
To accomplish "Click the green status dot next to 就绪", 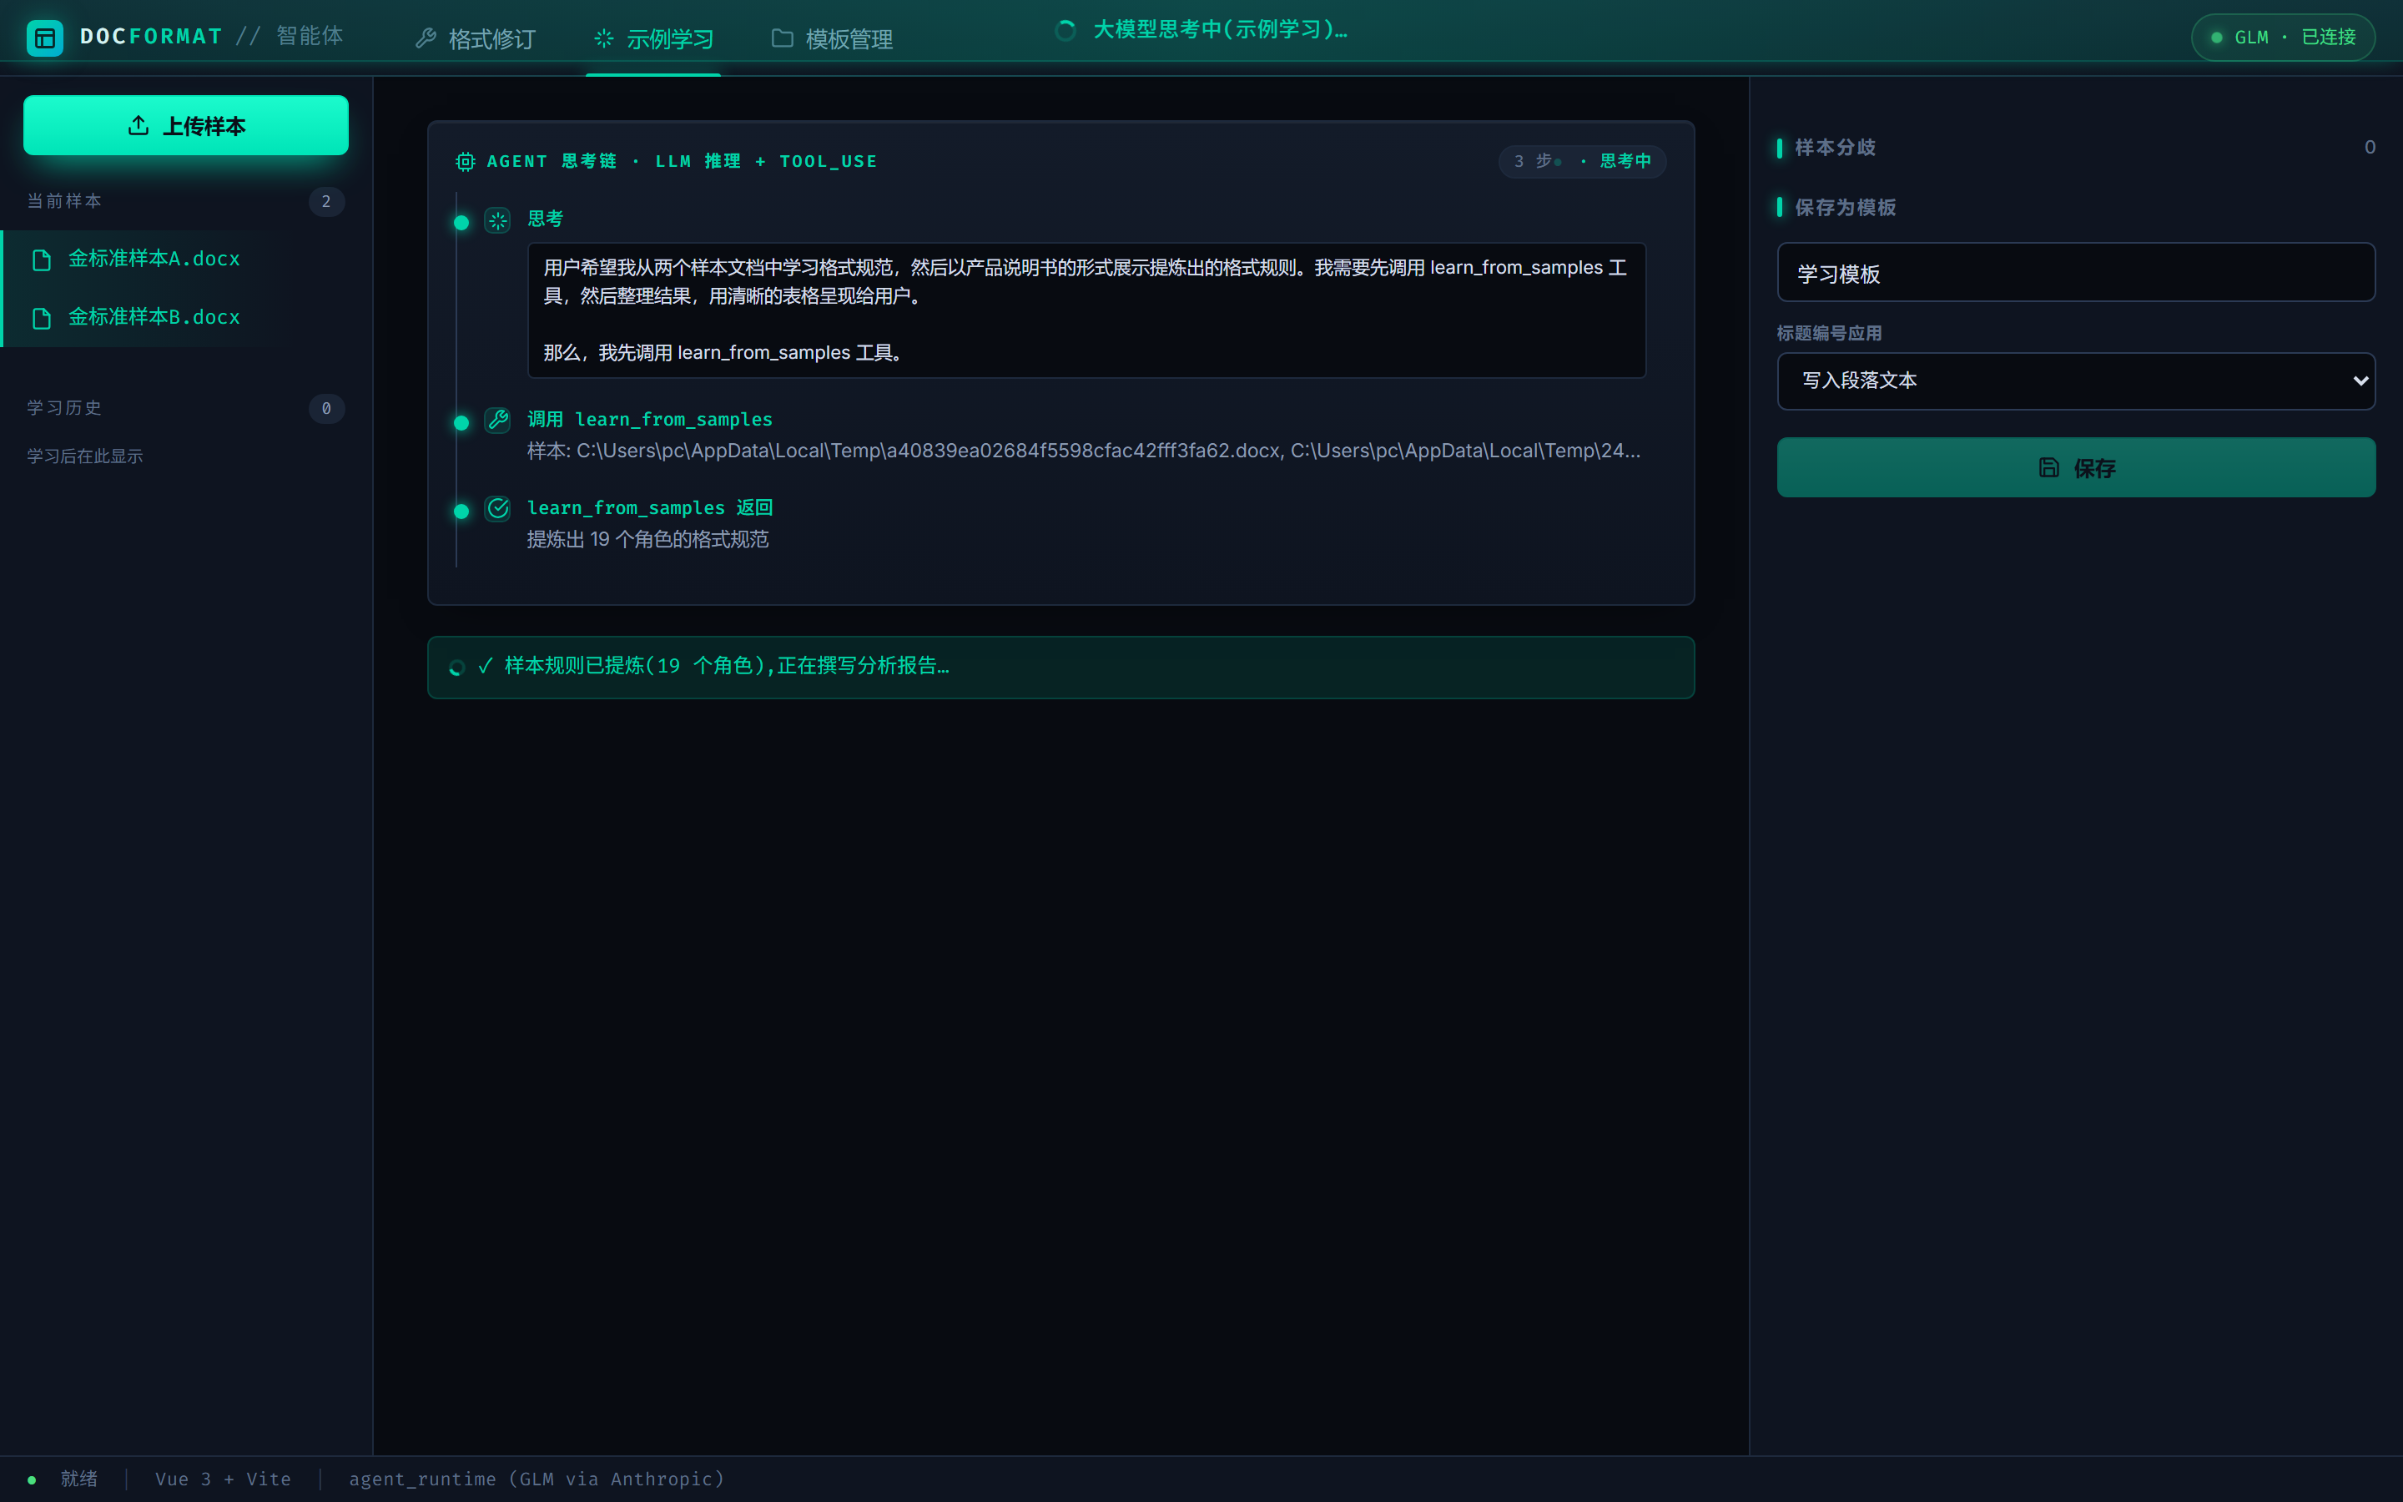I will click(x=32, y=1480).
